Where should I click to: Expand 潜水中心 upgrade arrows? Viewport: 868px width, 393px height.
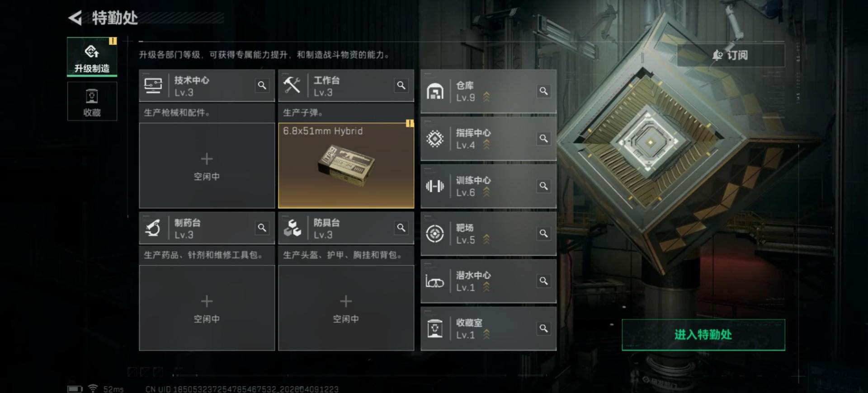pyautogui.click(x=486, y=287)
